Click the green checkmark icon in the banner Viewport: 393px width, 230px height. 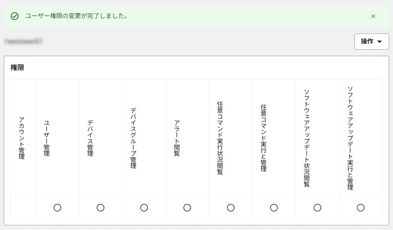click(15, 16)
